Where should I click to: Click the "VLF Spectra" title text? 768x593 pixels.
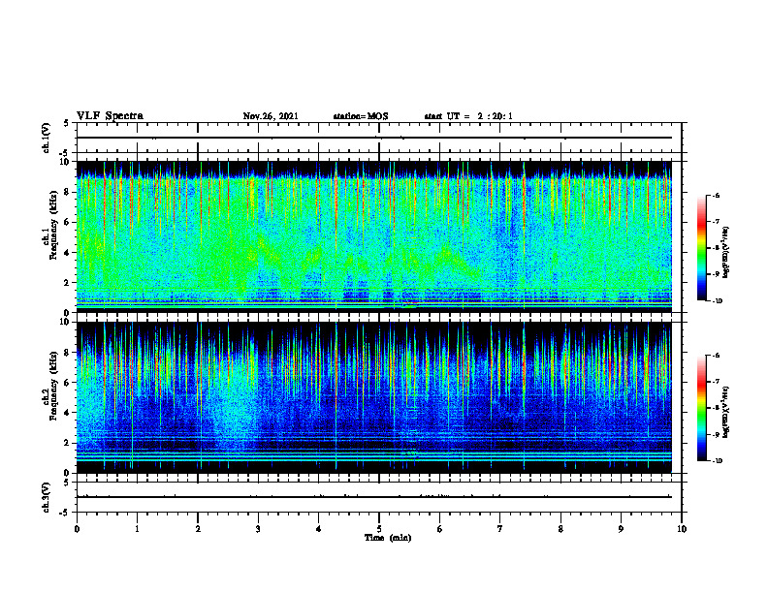110,116
